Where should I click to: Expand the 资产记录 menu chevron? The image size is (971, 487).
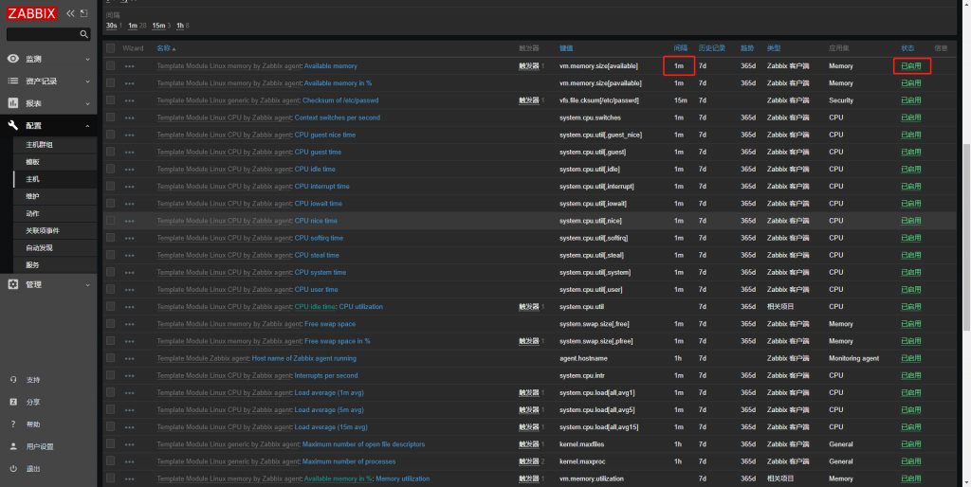tap(87, 81)
